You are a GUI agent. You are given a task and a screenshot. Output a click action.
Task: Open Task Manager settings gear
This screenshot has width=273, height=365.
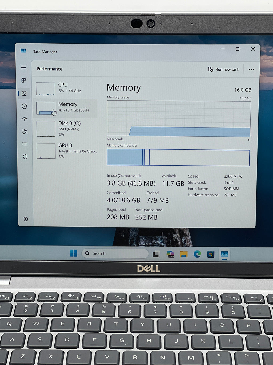coord(26,219)
